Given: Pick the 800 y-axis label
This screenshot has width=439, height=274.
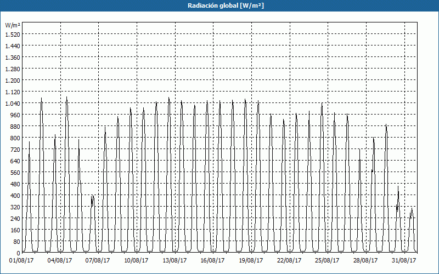Looking at the screenshot, I should tap(15, 138).
